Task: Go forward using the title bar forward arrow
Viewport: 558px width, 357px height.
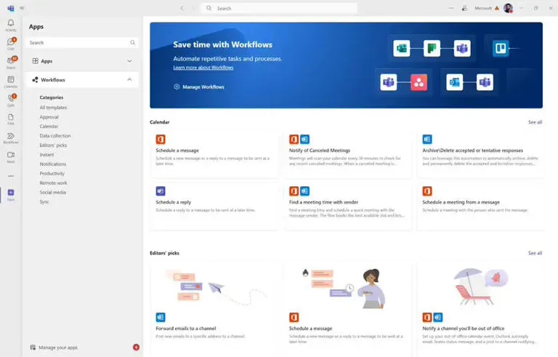Action: 193,8
